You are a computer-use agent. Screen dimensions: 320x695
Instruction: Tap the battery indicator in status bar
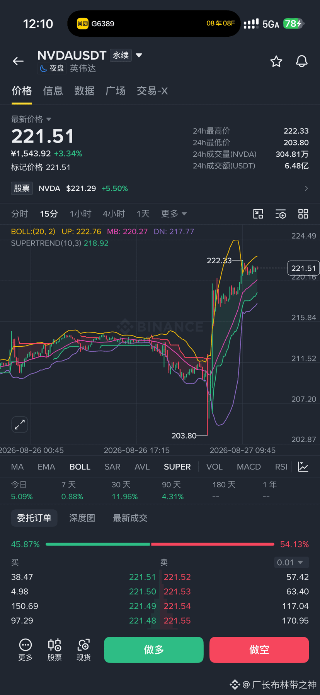[x=294, y=24]
